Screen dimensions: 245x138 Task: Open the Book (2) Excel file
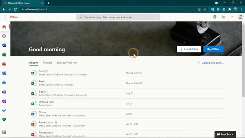pos(126,73)
